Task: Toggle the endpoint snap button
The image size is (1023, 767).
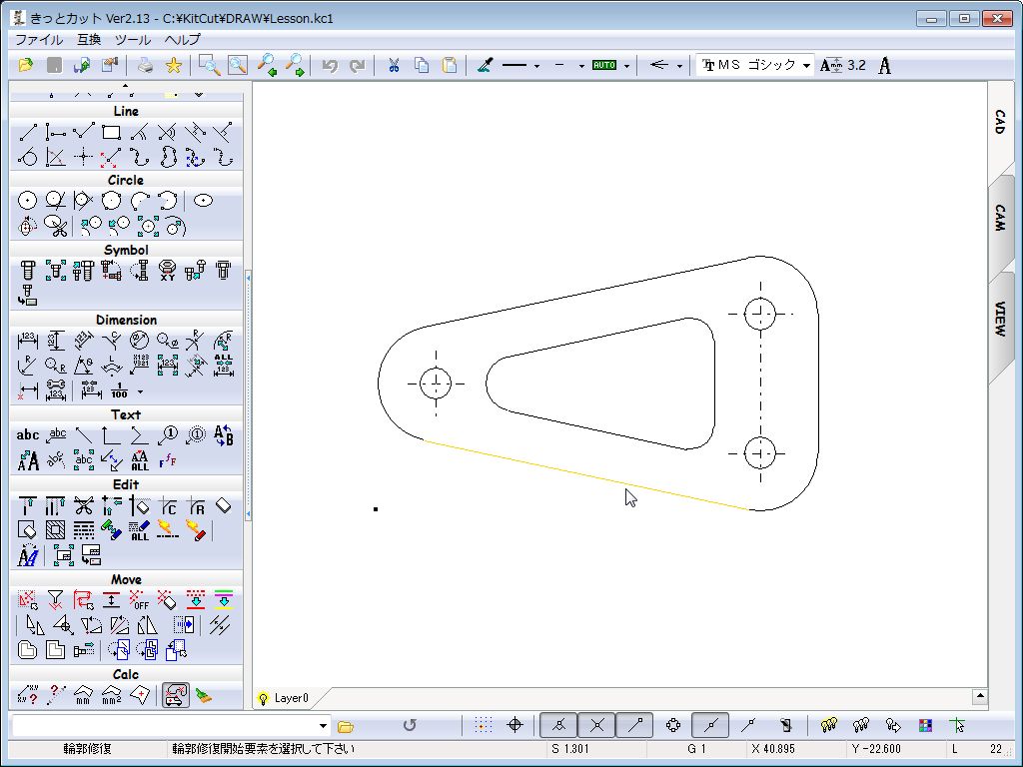Action: pyautogui.click(x=634, y=725)
